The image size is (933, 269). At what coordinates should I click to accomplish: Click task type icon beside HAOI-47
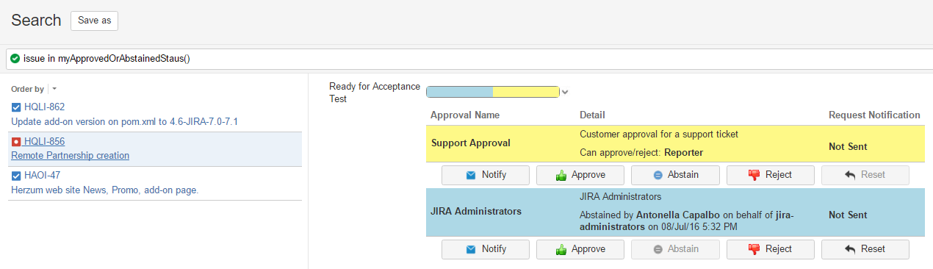click(16, 176)
